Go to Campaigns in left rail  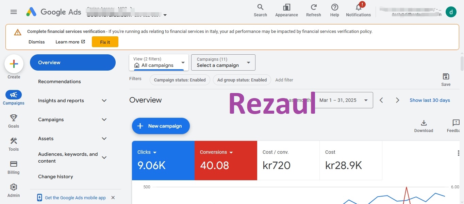(x=14, y=98)
